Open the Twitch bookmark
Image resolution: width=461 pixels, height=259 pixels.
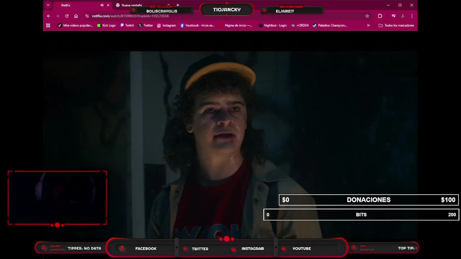[x=127, y=26]
